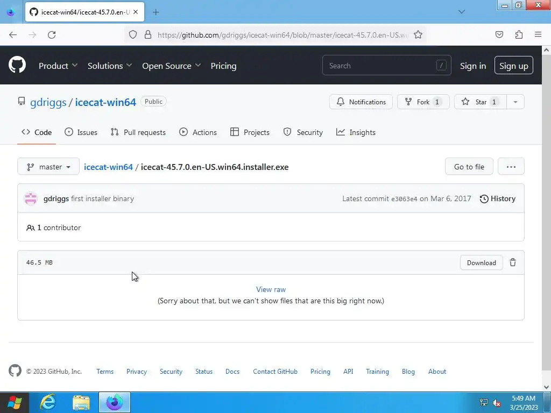Click the Download button

point(482,262)
